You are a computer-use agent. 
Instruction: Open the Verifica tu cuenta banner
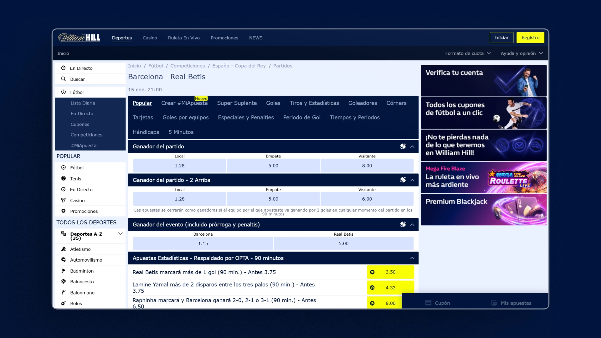point(484,80)
